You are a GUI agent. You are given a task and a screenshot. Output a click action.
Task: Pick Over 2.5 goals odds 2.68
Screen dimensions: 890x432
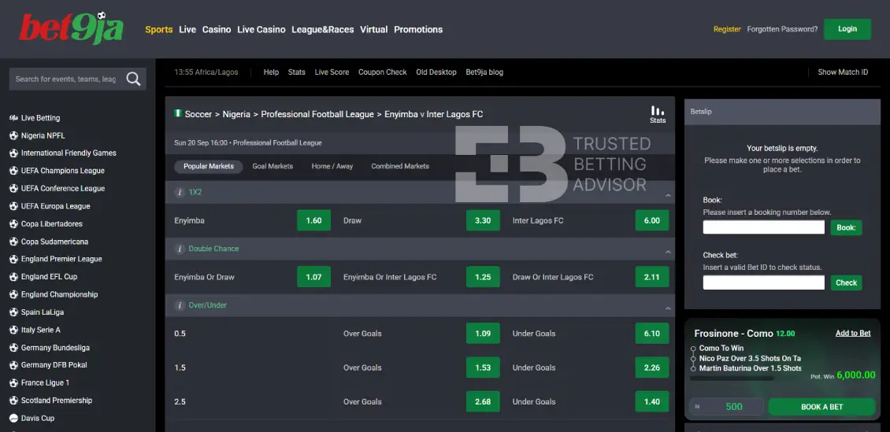click(483, 401)
